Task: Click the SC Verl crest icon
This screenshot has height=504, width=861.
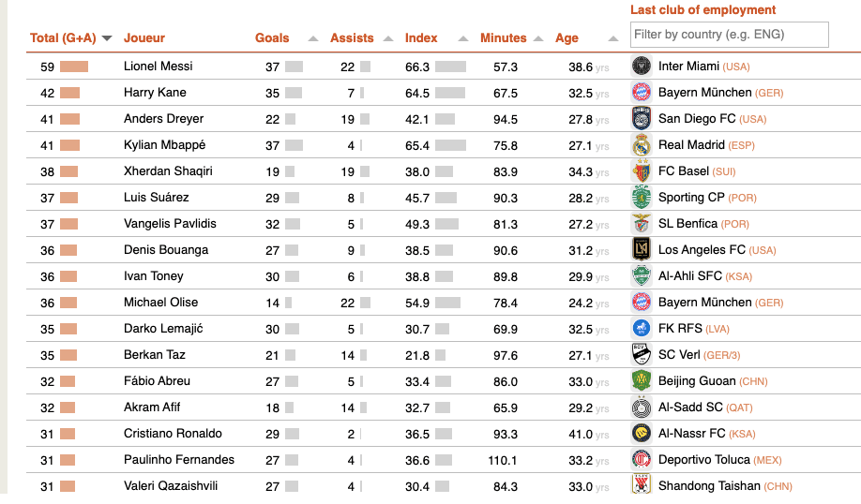Action: point(641,355)
